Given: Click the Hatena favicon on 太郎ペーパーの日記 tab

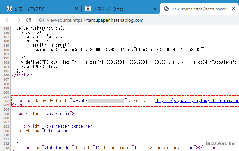Looking at the screenshot, I should 88,9.
